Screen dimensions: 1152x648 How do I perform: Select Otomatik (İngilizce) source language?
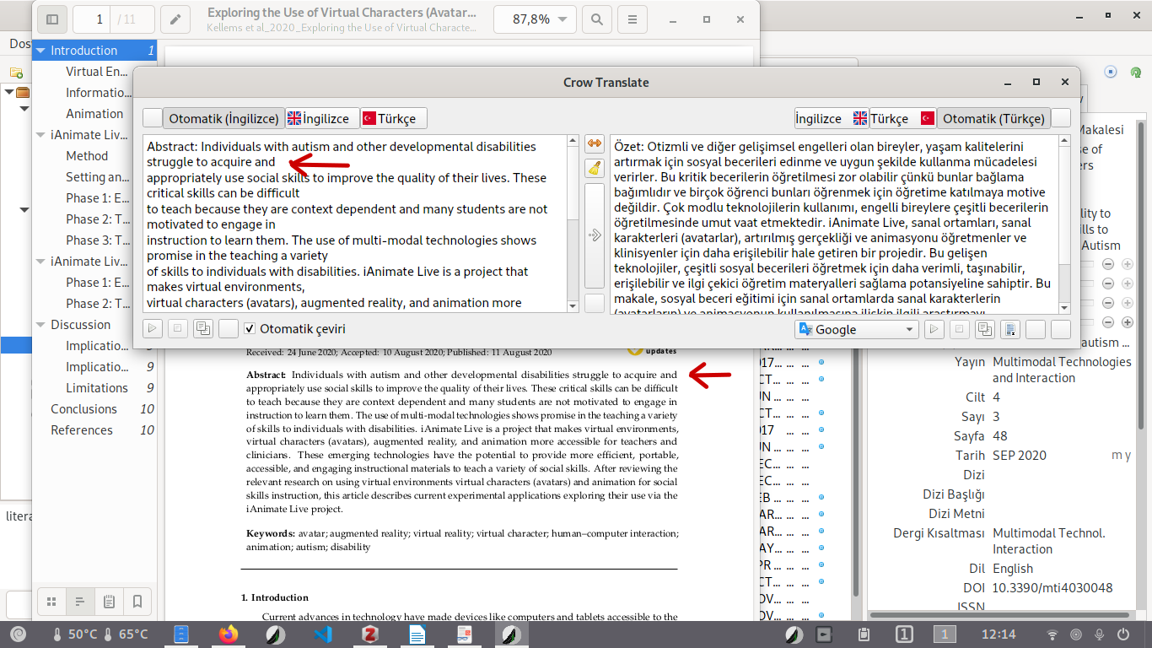[223, 118]
